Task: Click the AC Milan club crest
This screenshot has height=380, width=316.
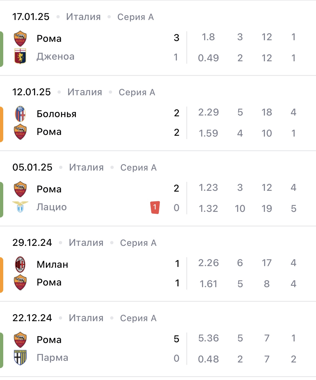Action: pos(20,264)
